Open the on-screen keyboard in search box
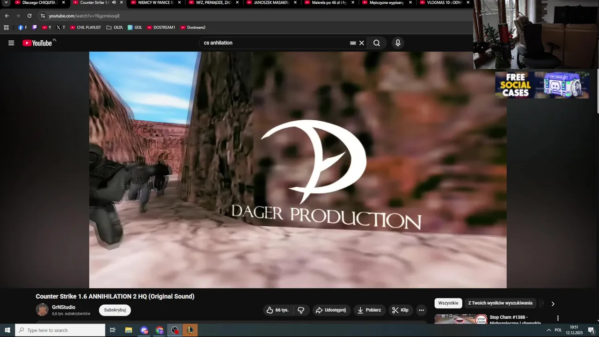599x337 pixels. [353, 43]
